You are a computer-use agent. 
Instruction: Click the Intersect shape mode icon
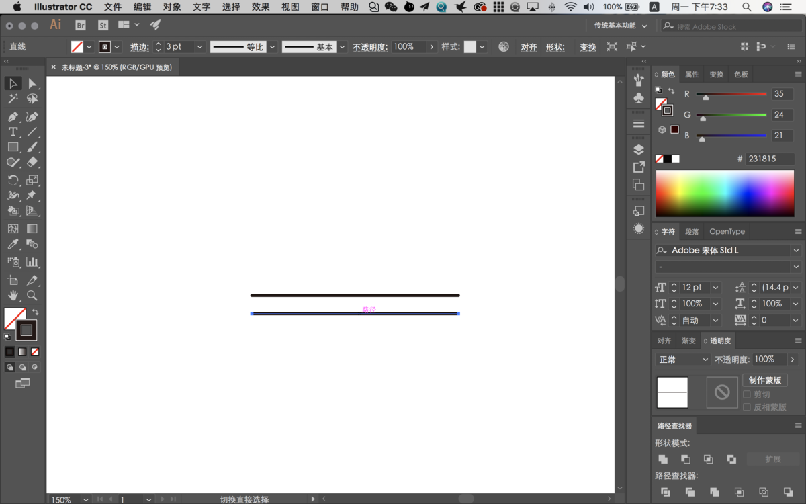709,459
